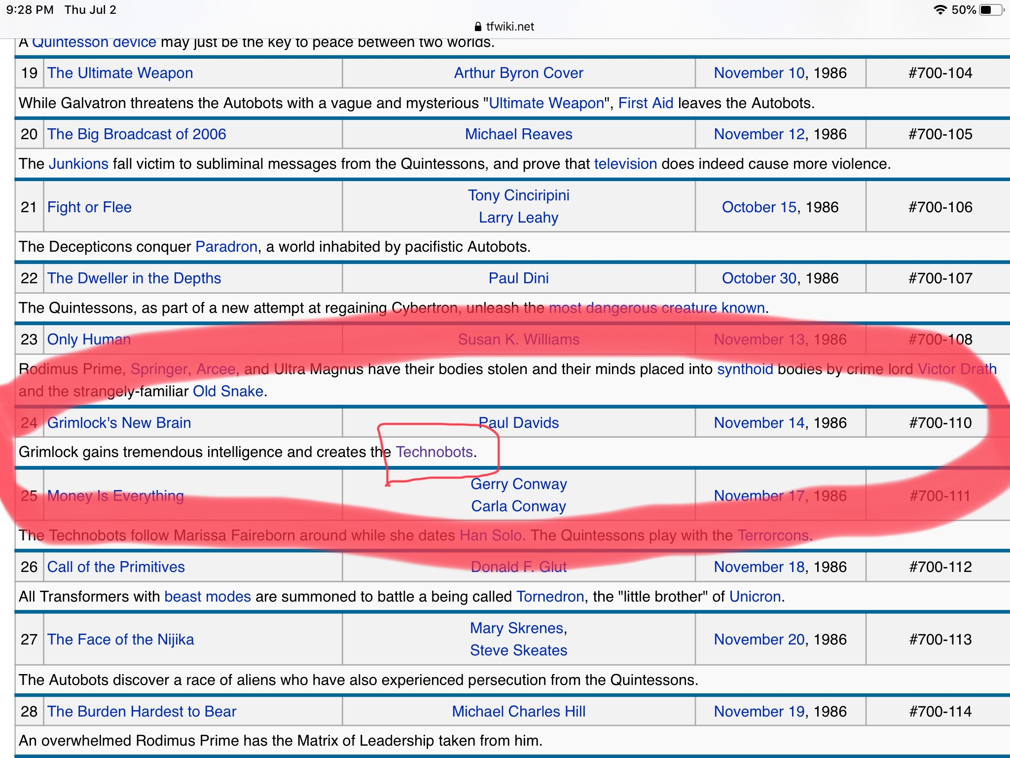Open the November 18 date link
Screen dimensions: 1010x758
[759, 567]
